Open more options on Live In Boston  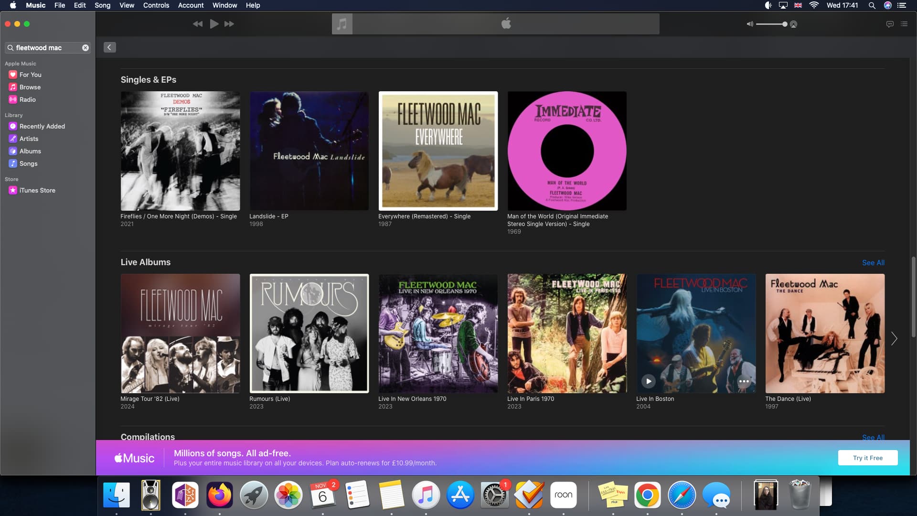point(744,381)
